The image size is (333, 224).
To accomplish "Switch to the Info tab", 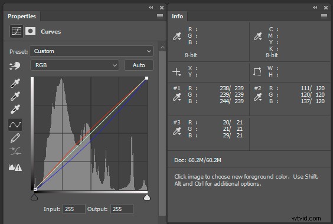I will 177,17.
